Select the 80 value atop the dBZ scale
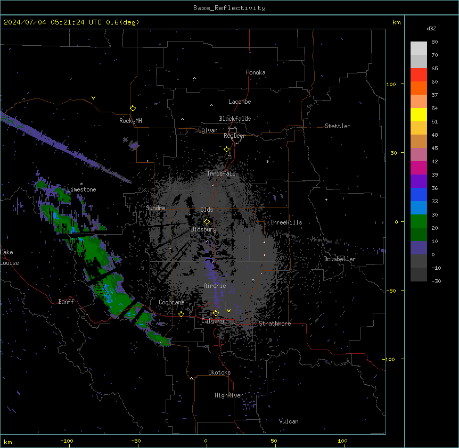459x448 pixels. click(435, 42)
